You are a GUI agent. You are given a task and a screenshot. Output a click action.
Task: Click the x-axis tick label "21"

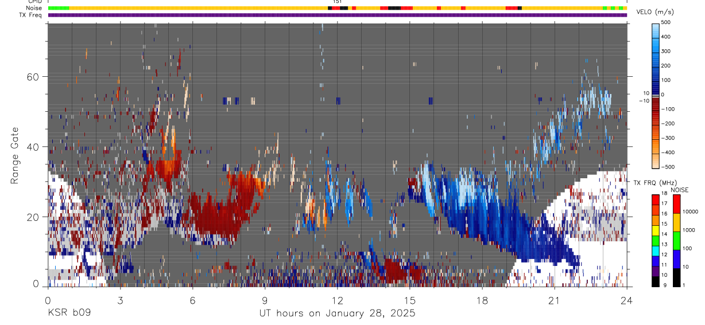pyautogui.click(x=554, y=300)
